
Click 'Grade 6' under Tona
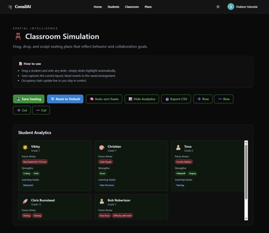(189, 150)
